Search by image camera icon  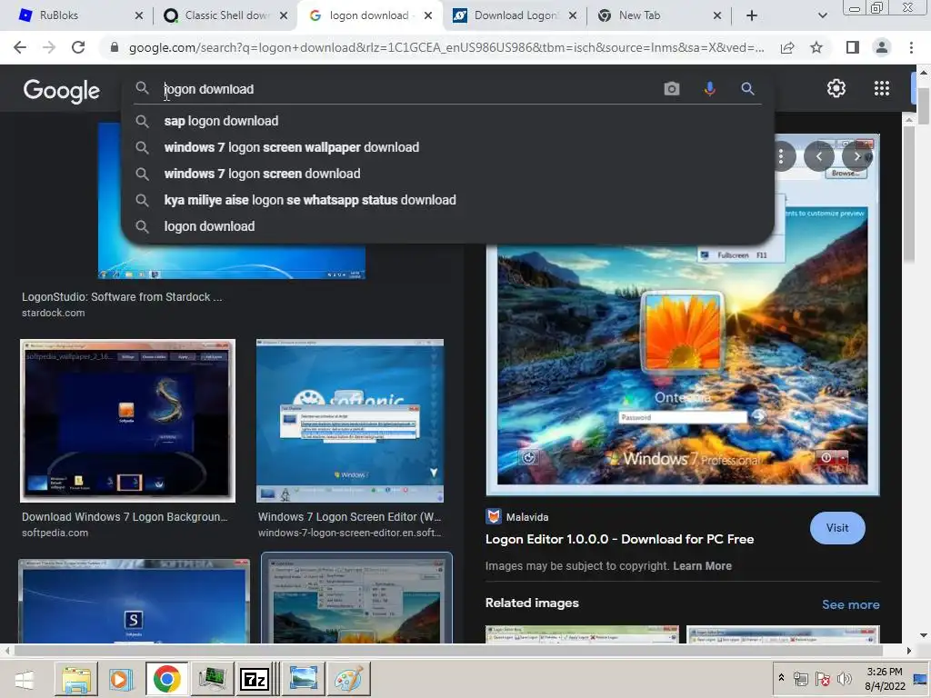click(672, 89)
